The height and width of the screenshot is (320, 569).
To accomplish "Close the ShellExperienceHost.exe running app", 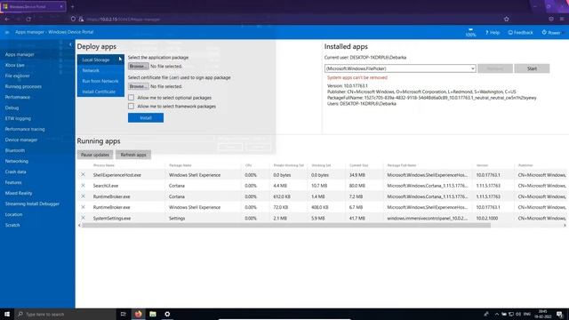I will point(83,174).
